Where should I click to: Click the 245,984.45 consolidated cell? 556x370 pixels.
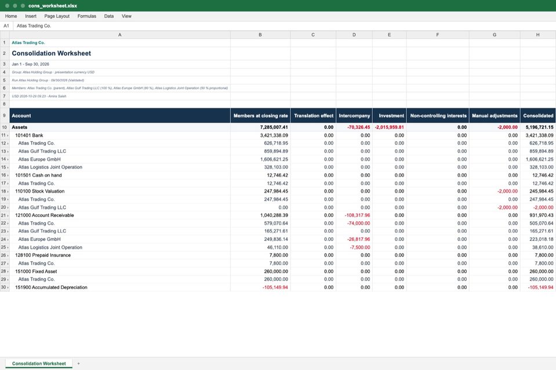click(538, 191)
